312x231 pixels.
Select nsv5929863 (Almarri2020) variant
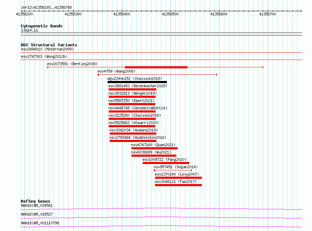click(134, 123)
